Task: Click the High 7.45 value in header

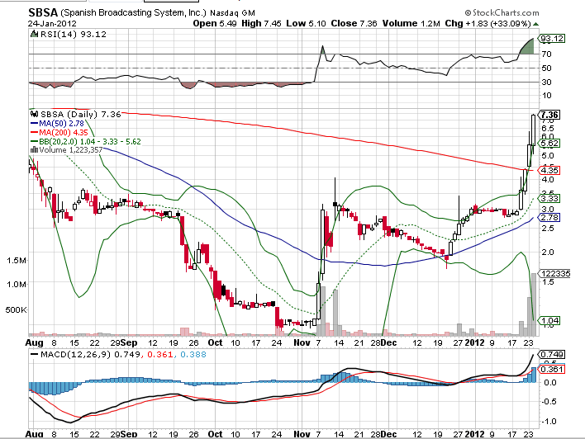Action: 261,23
